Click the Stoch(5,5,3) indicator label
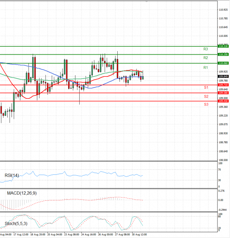The width and height of the screenshot is (230, 238). point(16,223)
